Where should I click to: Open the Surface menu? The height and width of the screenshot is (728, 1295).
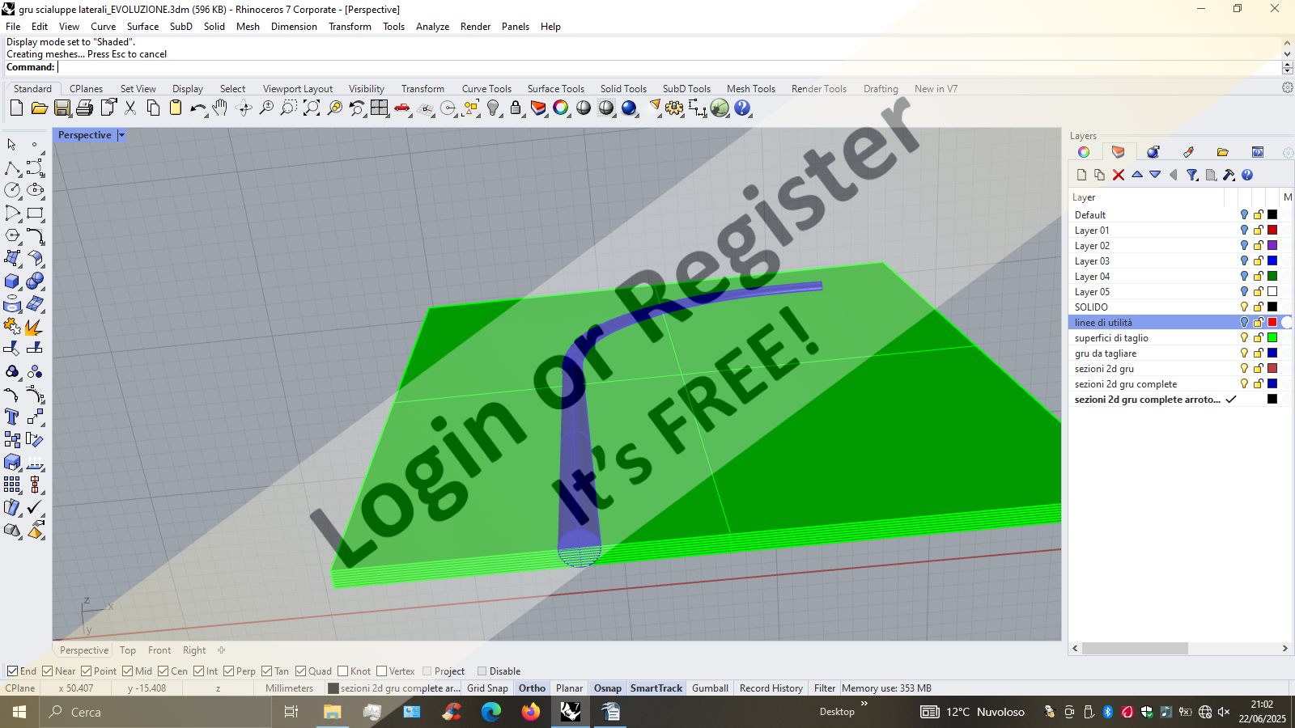[x=142, y=27]
